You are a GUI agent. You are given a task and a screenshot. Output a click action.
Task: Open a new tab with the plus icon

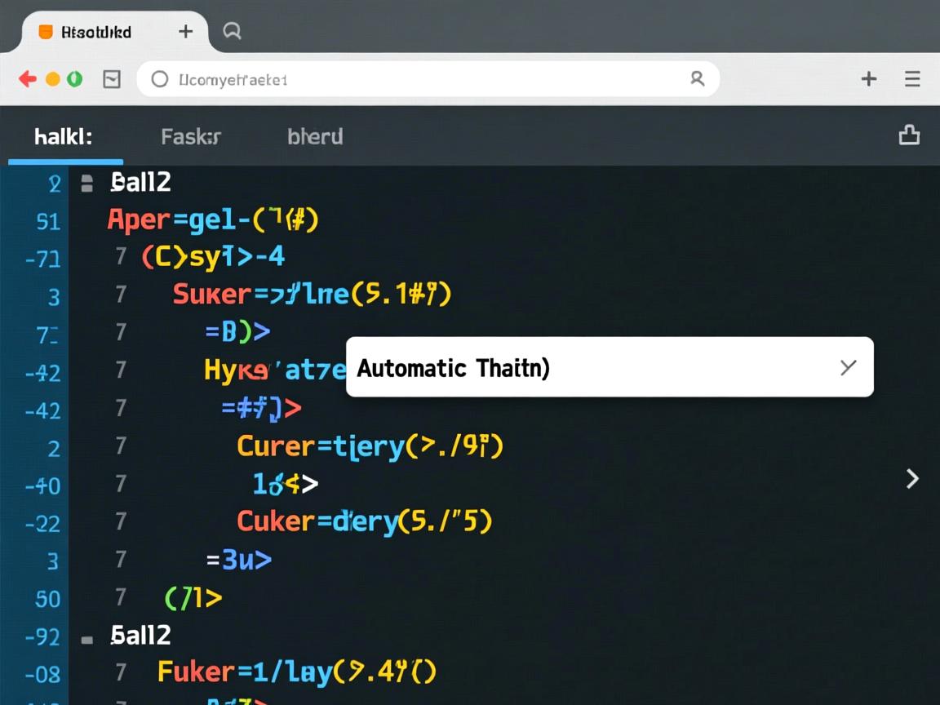186,31
